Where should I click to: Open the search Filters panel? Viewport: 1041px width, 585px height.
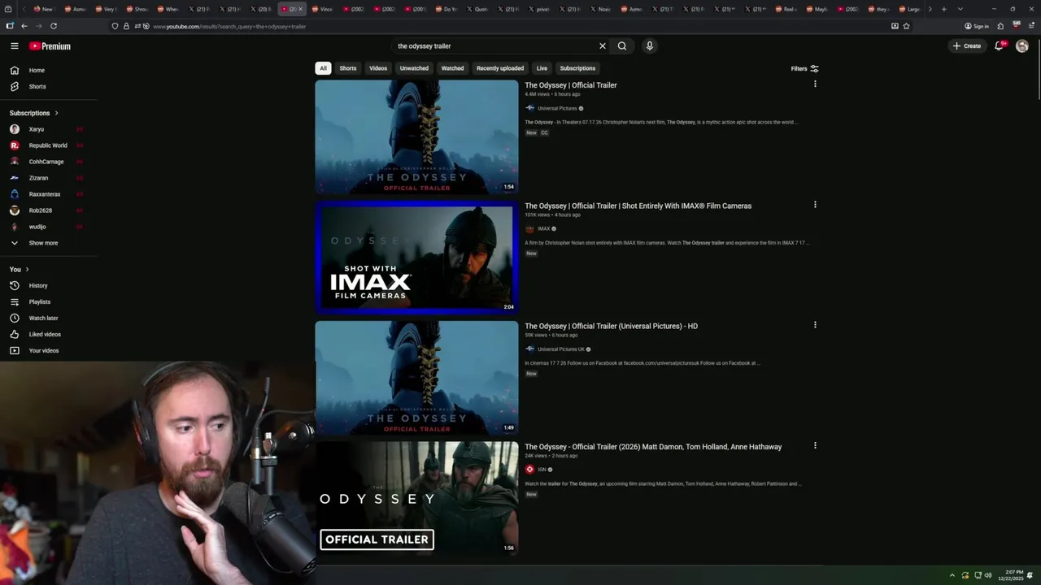805,68
